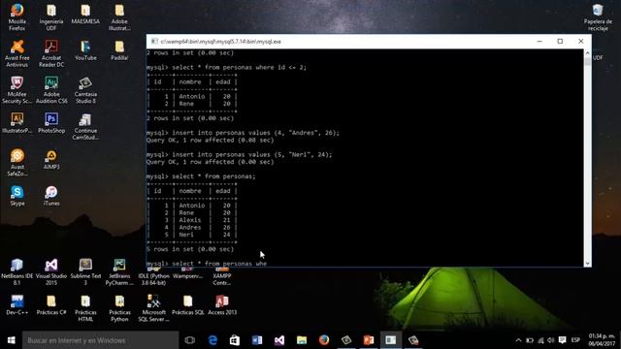Click the Buscar en Internet search box
Viewport: 621px width, 349px height.
pos(100,340)
